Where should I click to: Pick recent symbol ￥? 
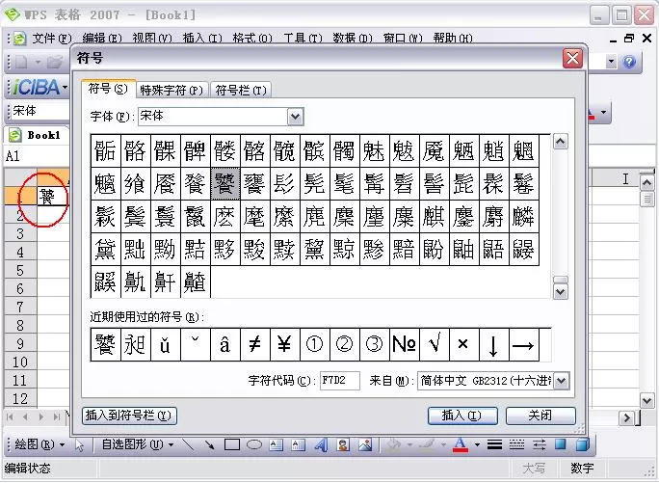point(284,345)
